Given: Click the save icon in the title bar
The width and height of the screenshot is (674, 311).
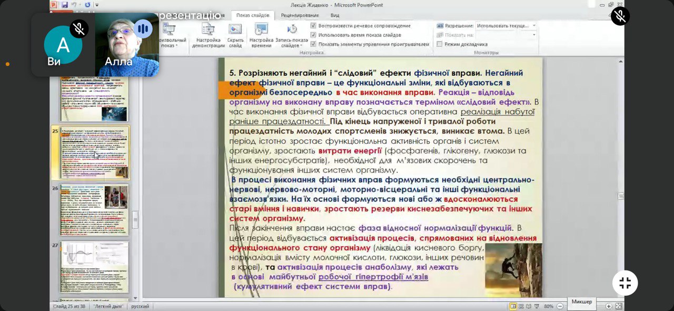Looking at the screenshot, I should [x=65, y=5].
